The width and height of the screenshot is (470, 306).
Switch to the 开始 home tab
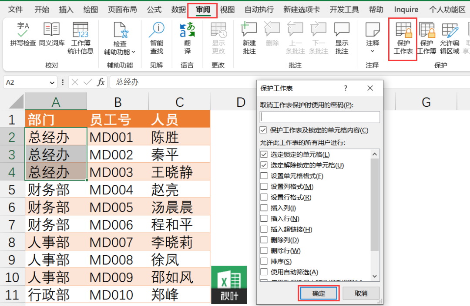(42, 10)
